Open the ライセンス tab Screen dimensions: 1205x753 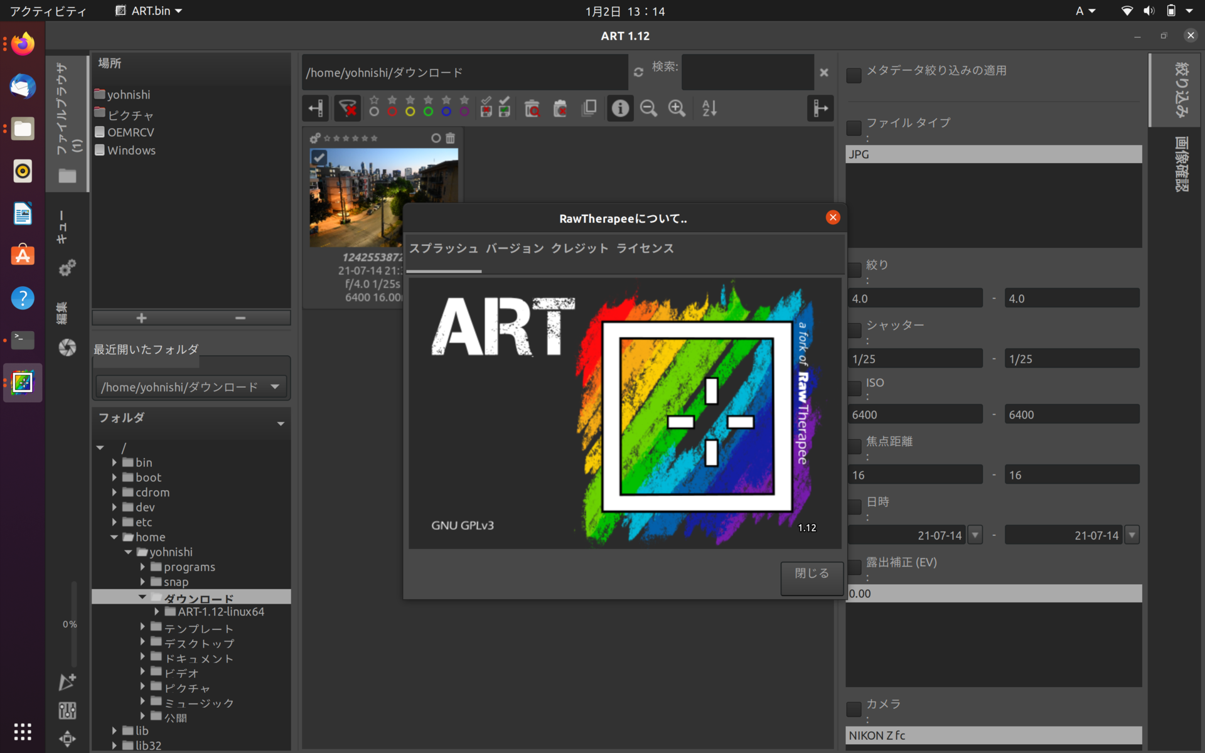[x=645, y=248]
